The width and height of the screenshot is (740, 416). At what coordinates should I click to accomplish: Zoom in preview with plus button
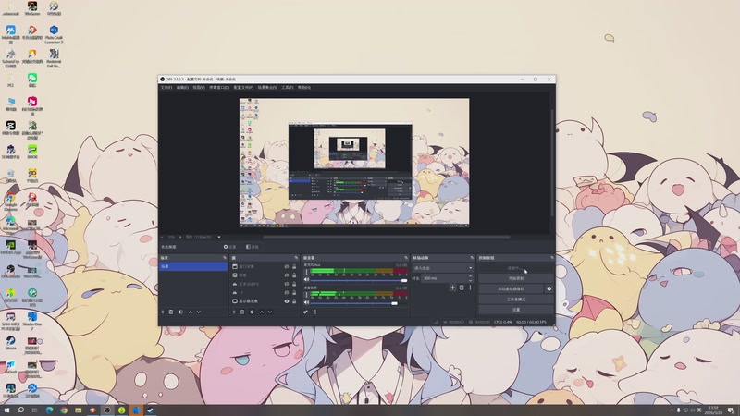click(180, 237)
